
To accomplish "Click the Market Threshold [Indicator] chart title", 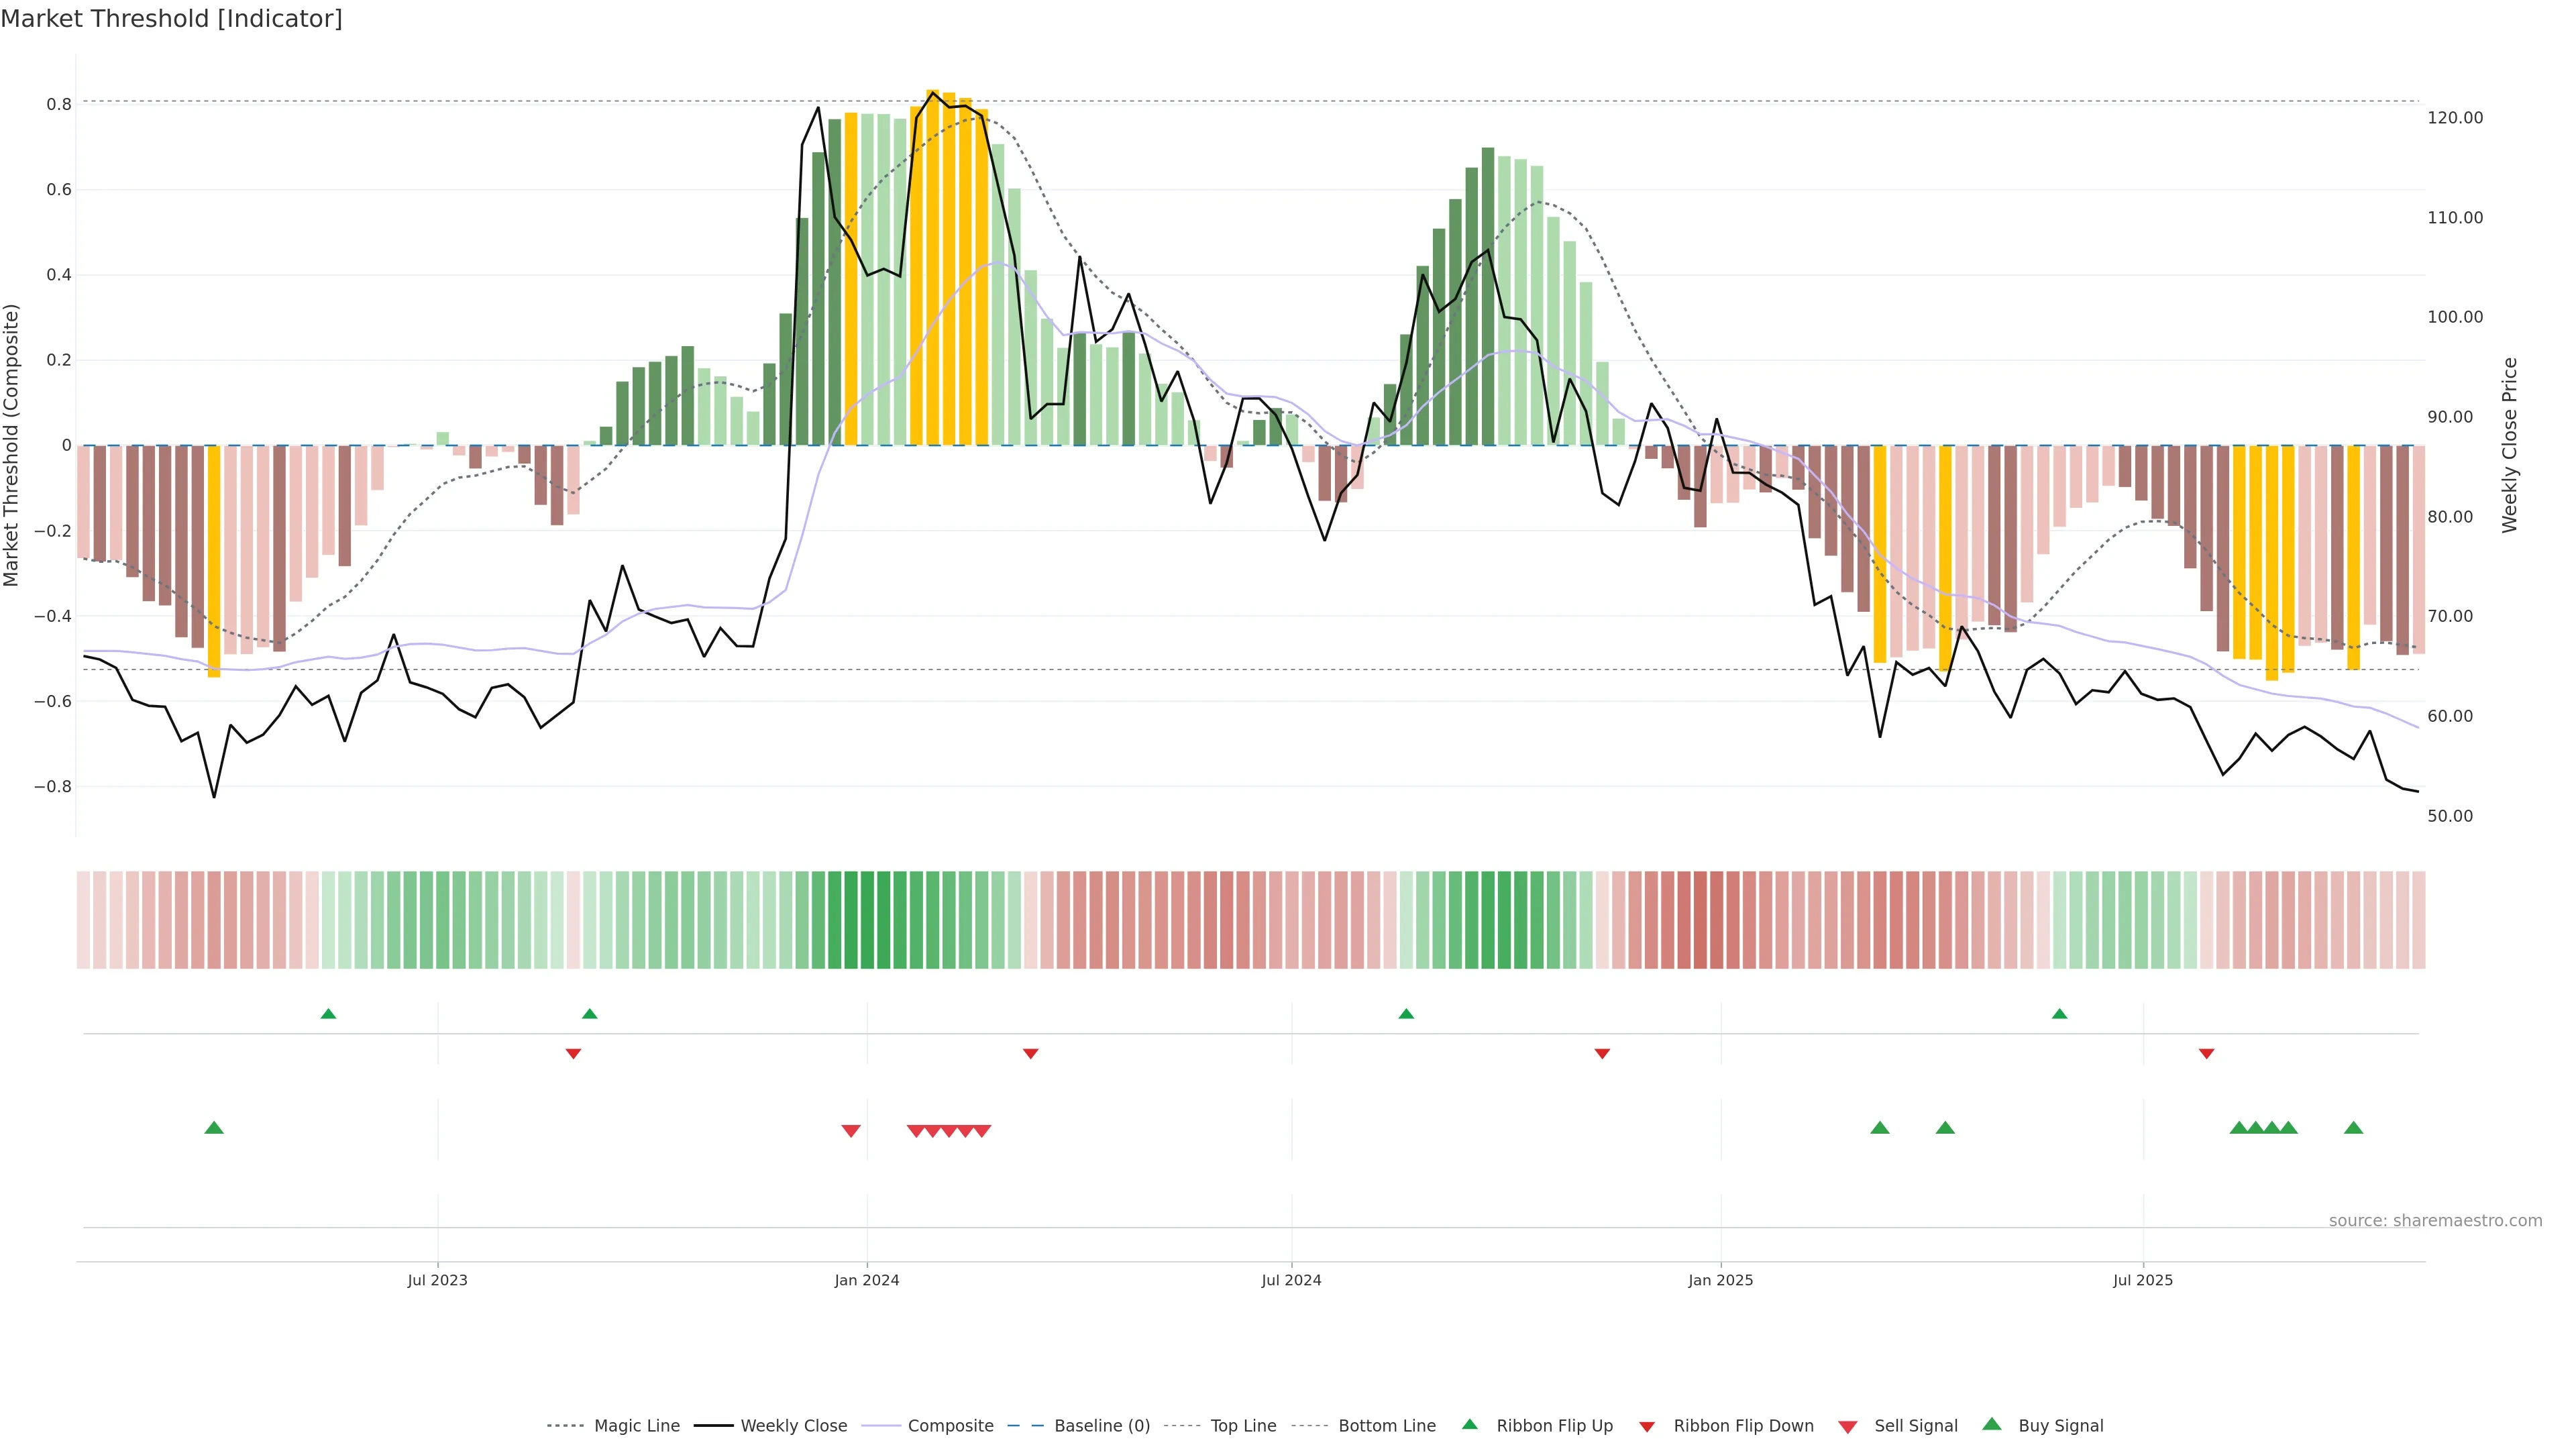I will coord(171,19).
